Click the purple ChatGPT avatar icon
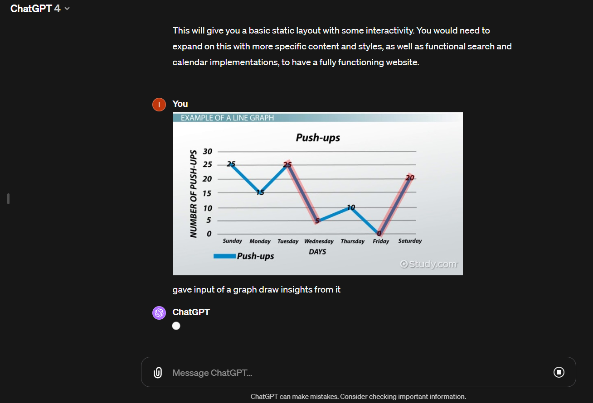The width and height of the screenshot is (593, 403). pos(159,313)
